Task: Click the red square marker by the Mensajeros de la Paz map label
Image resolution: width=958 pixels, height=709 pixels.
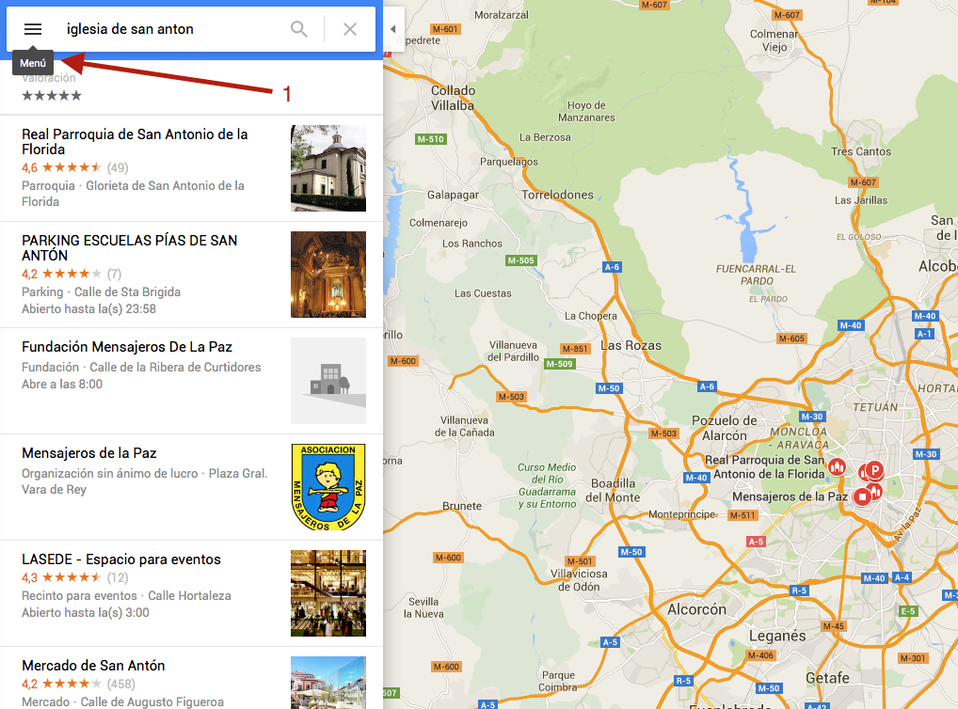Action: (862, 497)
